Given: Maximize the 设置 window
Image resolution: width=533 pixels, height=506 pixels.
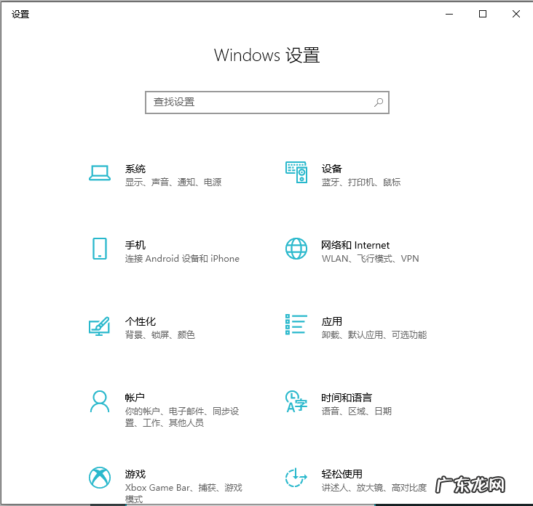Looking at the screenshot, I should pyautogui.click(x=483, y=14).
